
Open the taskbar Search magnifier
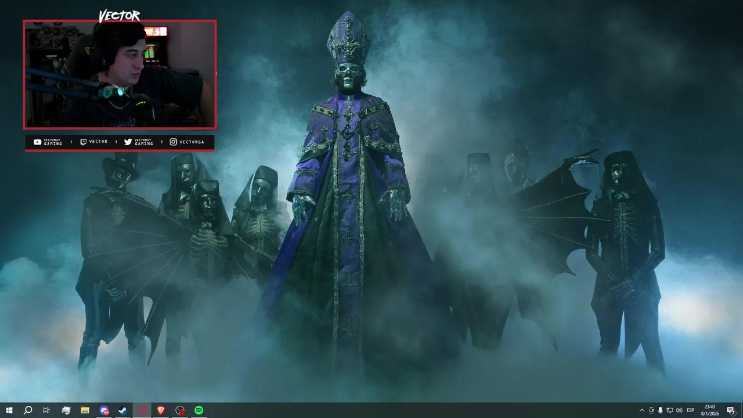point(27,410)
